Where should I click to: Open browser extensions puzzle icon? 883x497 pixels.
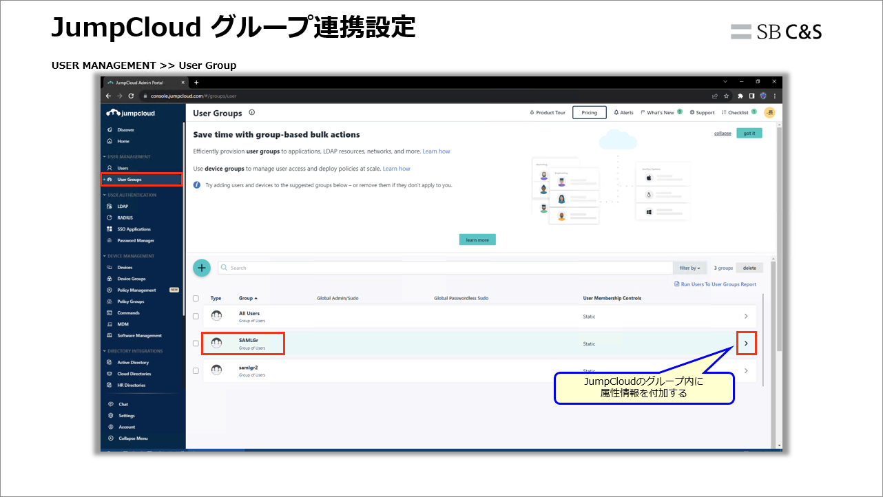click(x=740, y=96)
